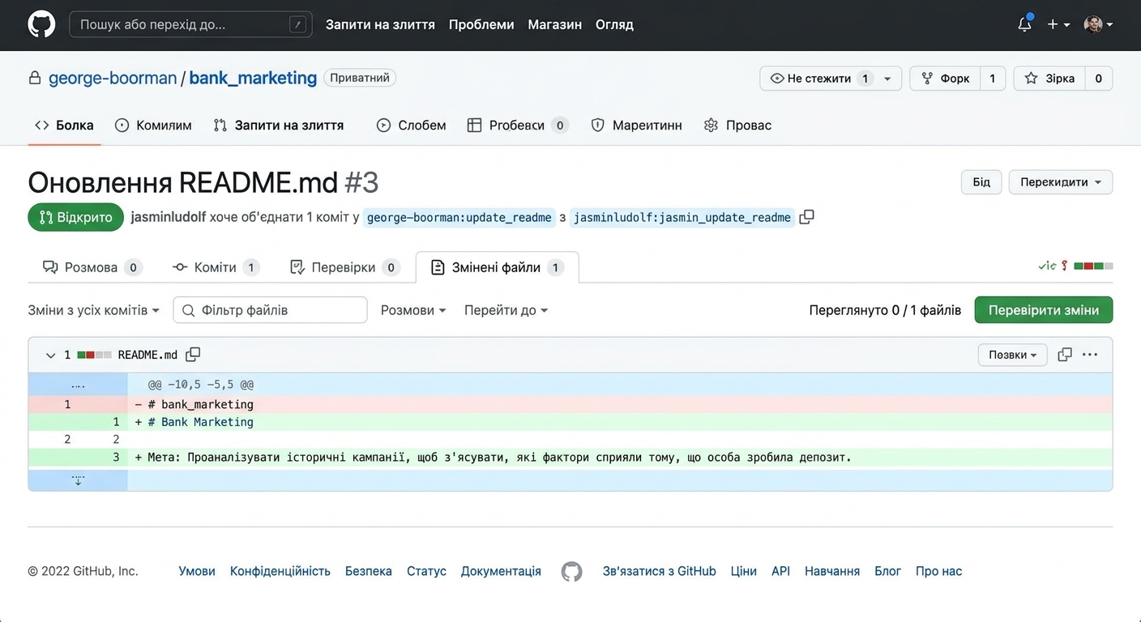Open the footer "Статус" link
Image resolution: width=1141 pixels, height=622 pixels.
426,571
